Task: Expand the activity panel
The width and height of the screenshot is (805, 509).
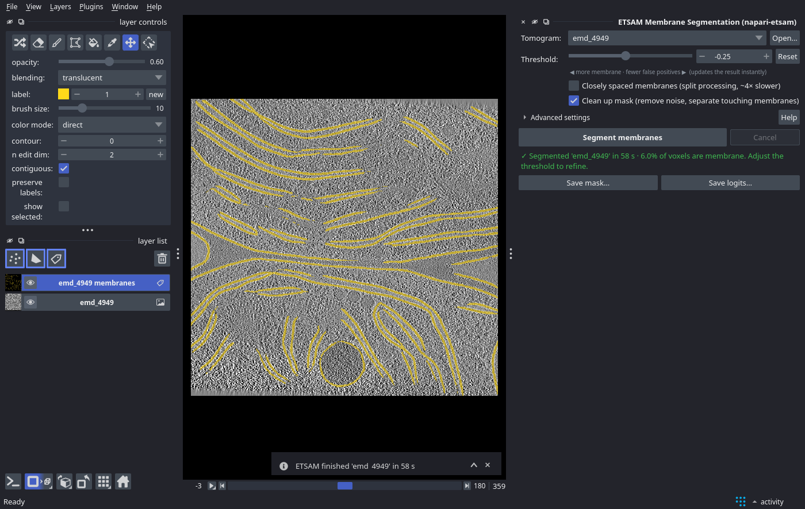Action: [x=767, y=502]
